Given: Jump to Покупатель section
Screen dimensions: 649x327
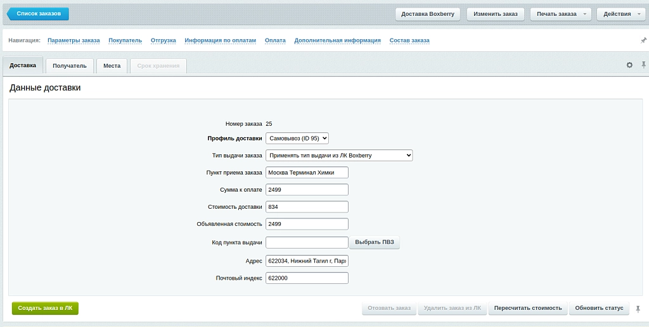Looking at the screenshot, I should [125, 40].
